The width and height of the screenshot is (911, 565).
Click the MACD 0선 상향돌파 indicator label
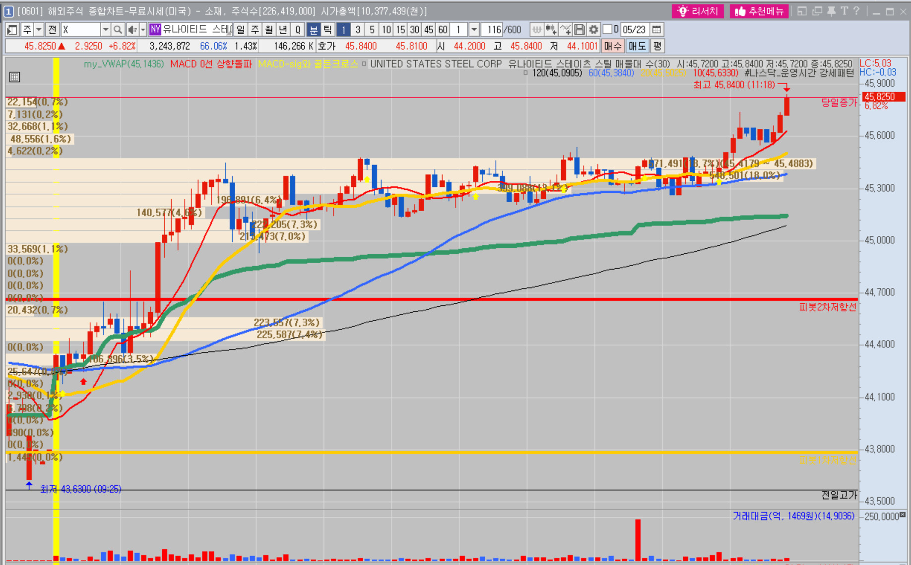pos(211,64)
